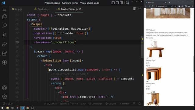
Task: Open the Chrome three-dot menu
Action: (192, 6)
